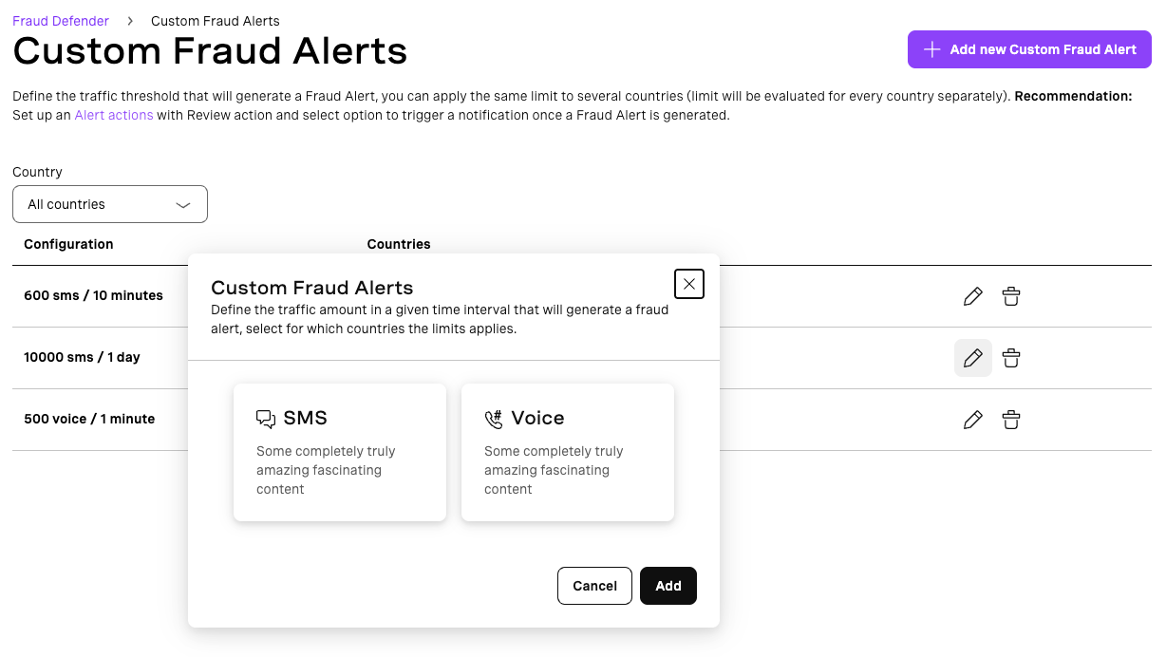Click the Voice phone icon
The image size is (1166, 657).
pyautogui.click(x=494, y=419)
